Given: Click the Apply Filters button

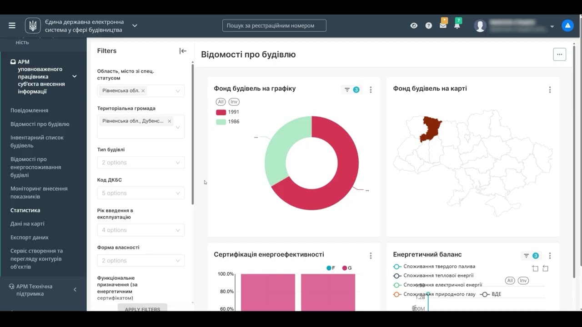Looking at the screenshot, I should click(x=142, y=307).
